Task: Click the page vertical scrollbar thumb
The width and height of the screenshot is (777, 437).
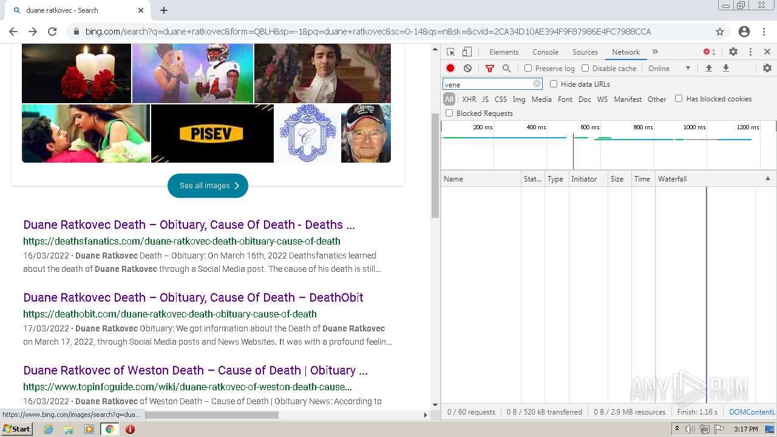Action: (435, 166)
